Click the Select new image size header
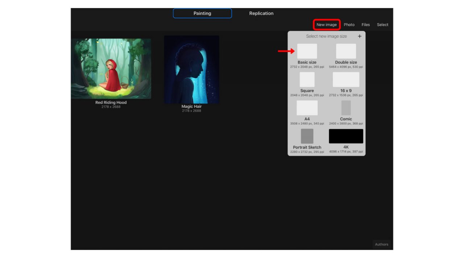Viewport: 464px width, 258px height. click(x=327, y=36)
